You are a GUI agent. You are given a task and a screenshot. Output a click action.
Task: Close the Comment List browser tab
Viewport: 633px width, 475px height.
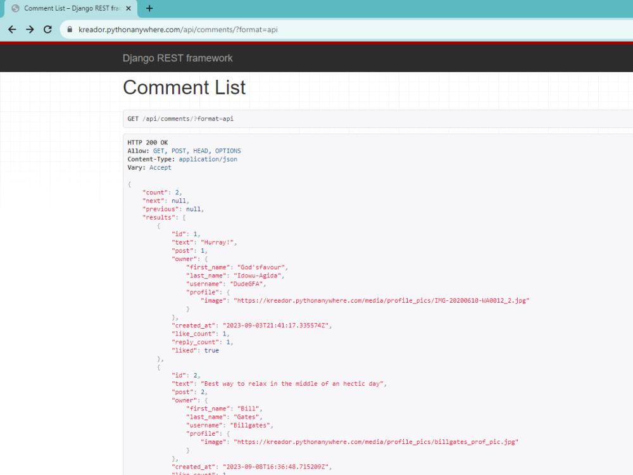(130, 8)
